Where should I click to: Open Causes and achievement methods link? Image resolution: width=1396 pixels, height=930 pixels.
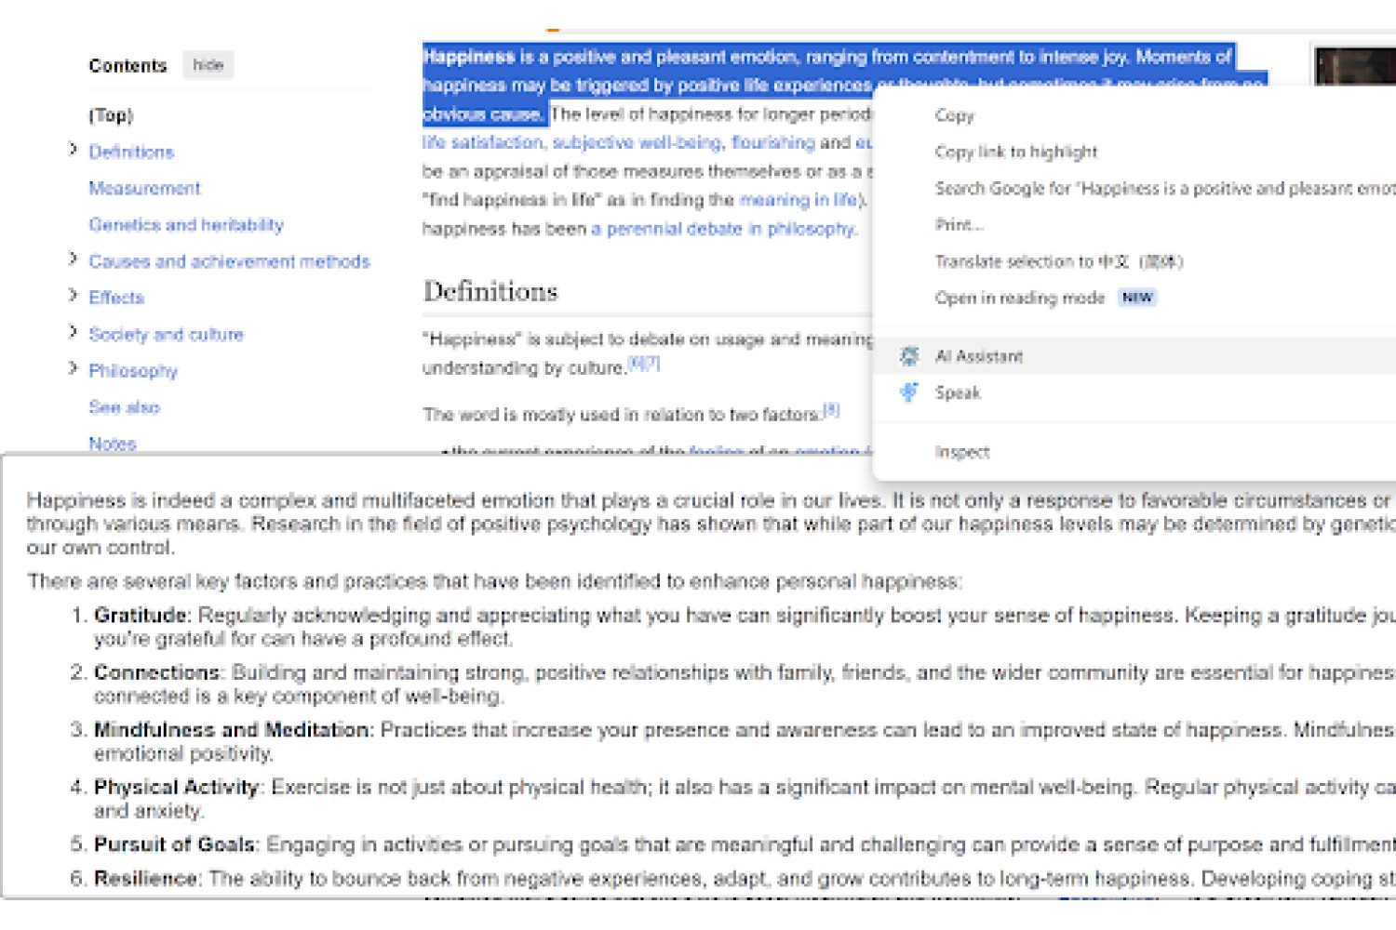point(229,261)
